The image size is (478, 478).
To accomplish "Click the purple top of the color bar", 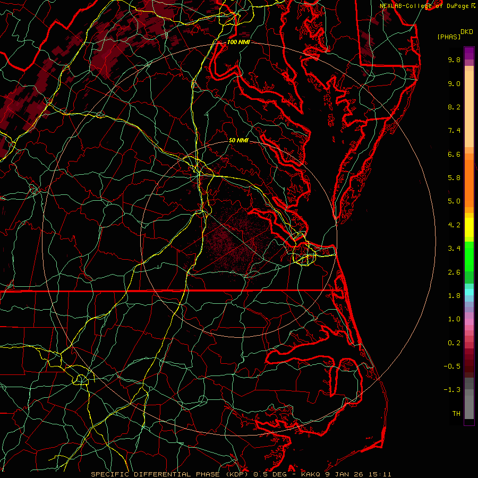I will [469, 54].
